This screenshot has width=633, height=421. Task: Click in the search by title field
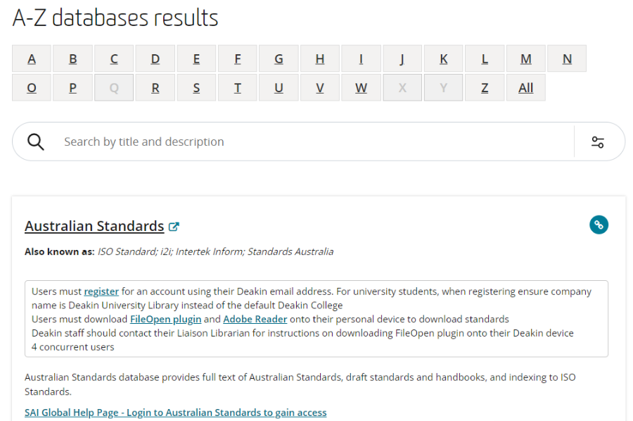[x=309, y=142]
